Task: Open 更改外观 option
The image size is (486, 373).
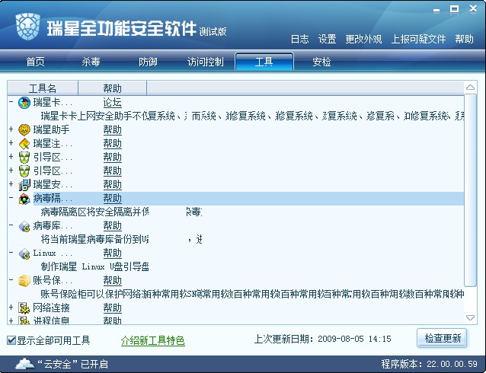Action: (x=363, y=39)
